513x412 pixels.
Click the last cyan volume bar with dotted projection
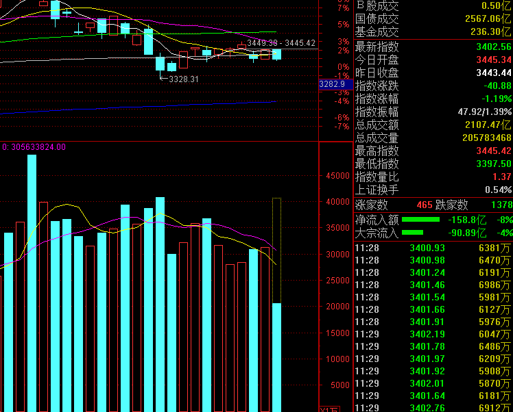[277, 357]
